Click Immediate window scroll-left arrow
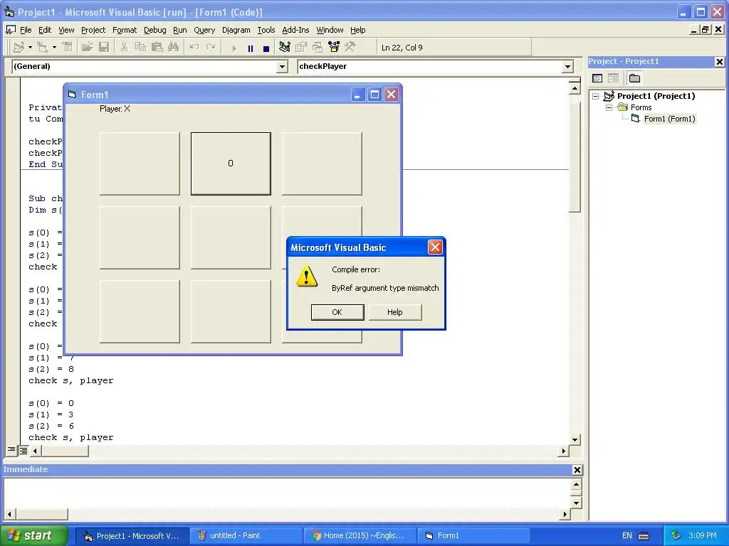This screenshot has height=546, width=729. pyautogui.click(x=9, y=514)
